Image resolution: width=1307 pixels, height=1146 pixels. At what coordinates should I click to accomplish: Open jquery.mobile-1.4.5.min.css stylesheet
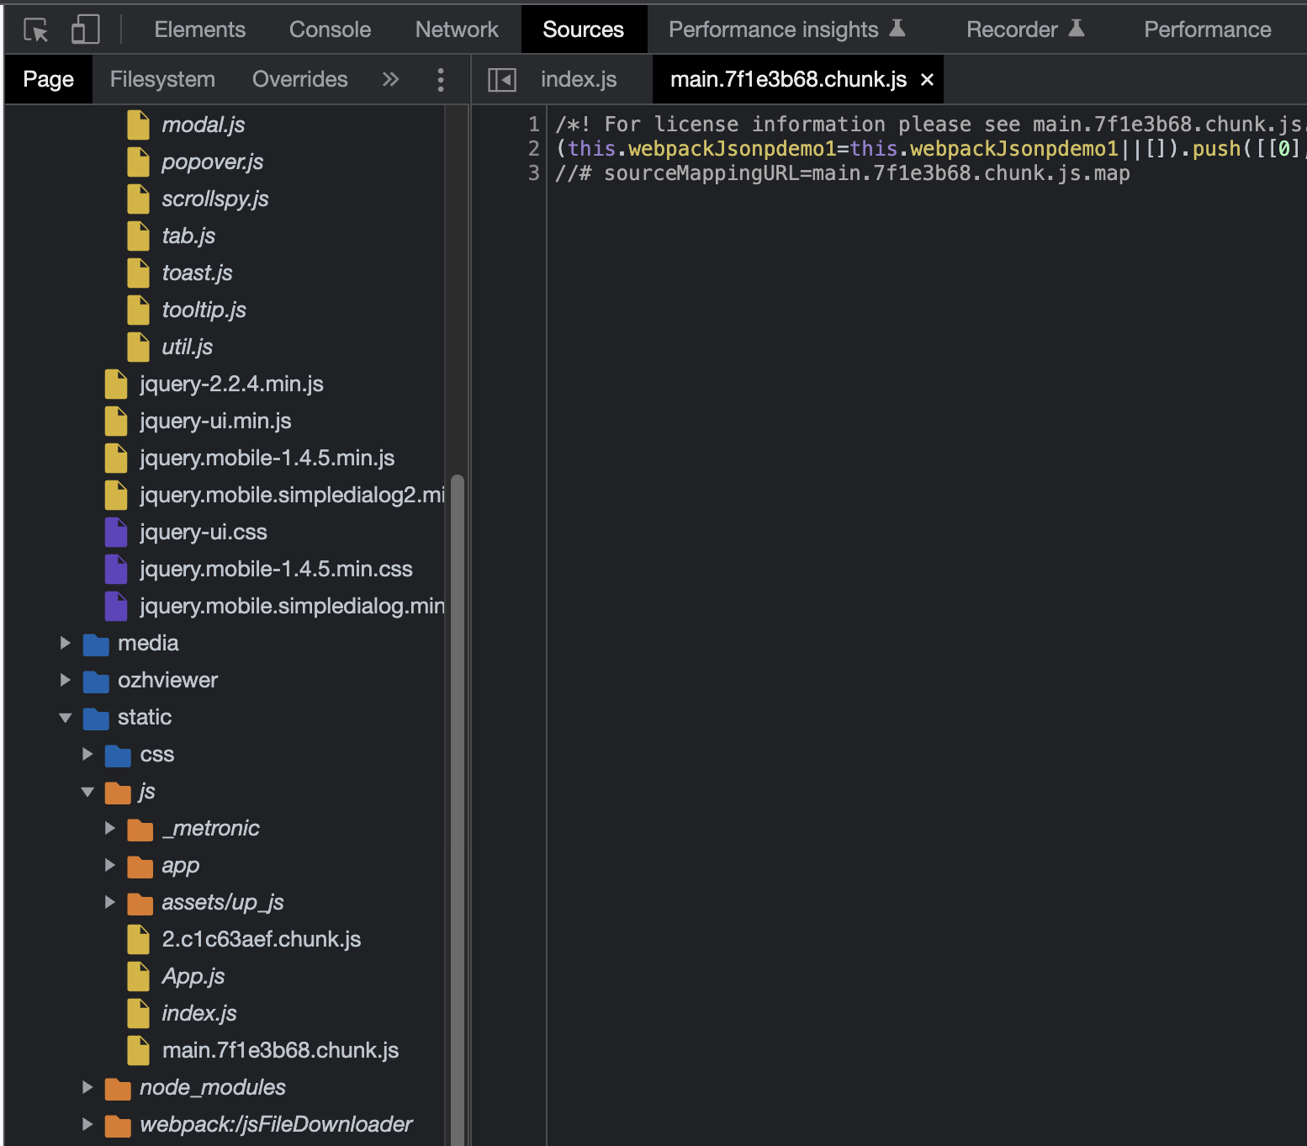[x=276, y=569]
